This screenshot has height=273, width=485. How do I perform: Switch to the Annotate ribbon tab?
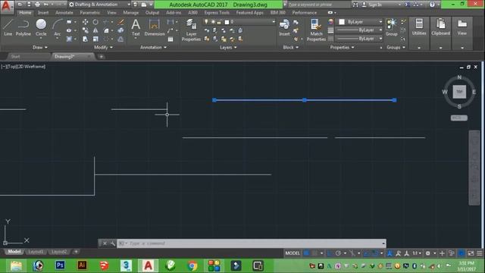[64, 13]
